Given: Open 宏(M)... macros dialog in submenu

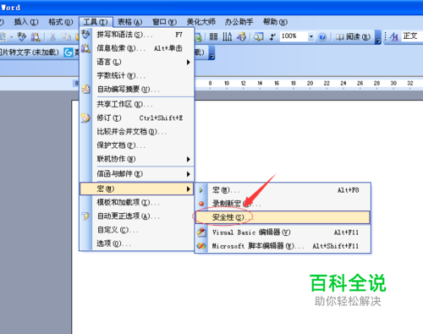Looking at the screenshot, I should (283, 190).
